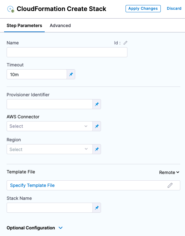
Task: Expand the Optional Configuration section
Action: pos(35,228)
